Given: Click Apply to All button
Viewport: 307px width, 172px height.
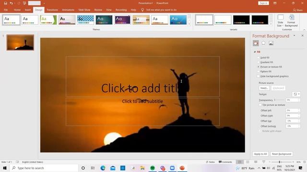Looking at the screenshot, I should [260, 154].
